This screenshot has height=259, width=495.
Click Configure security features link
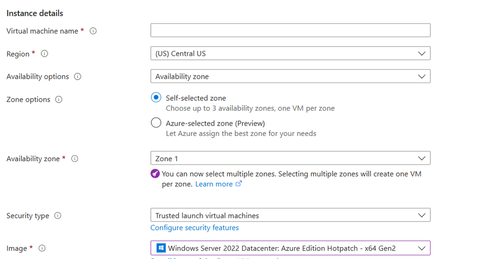(x=194, y=228)
